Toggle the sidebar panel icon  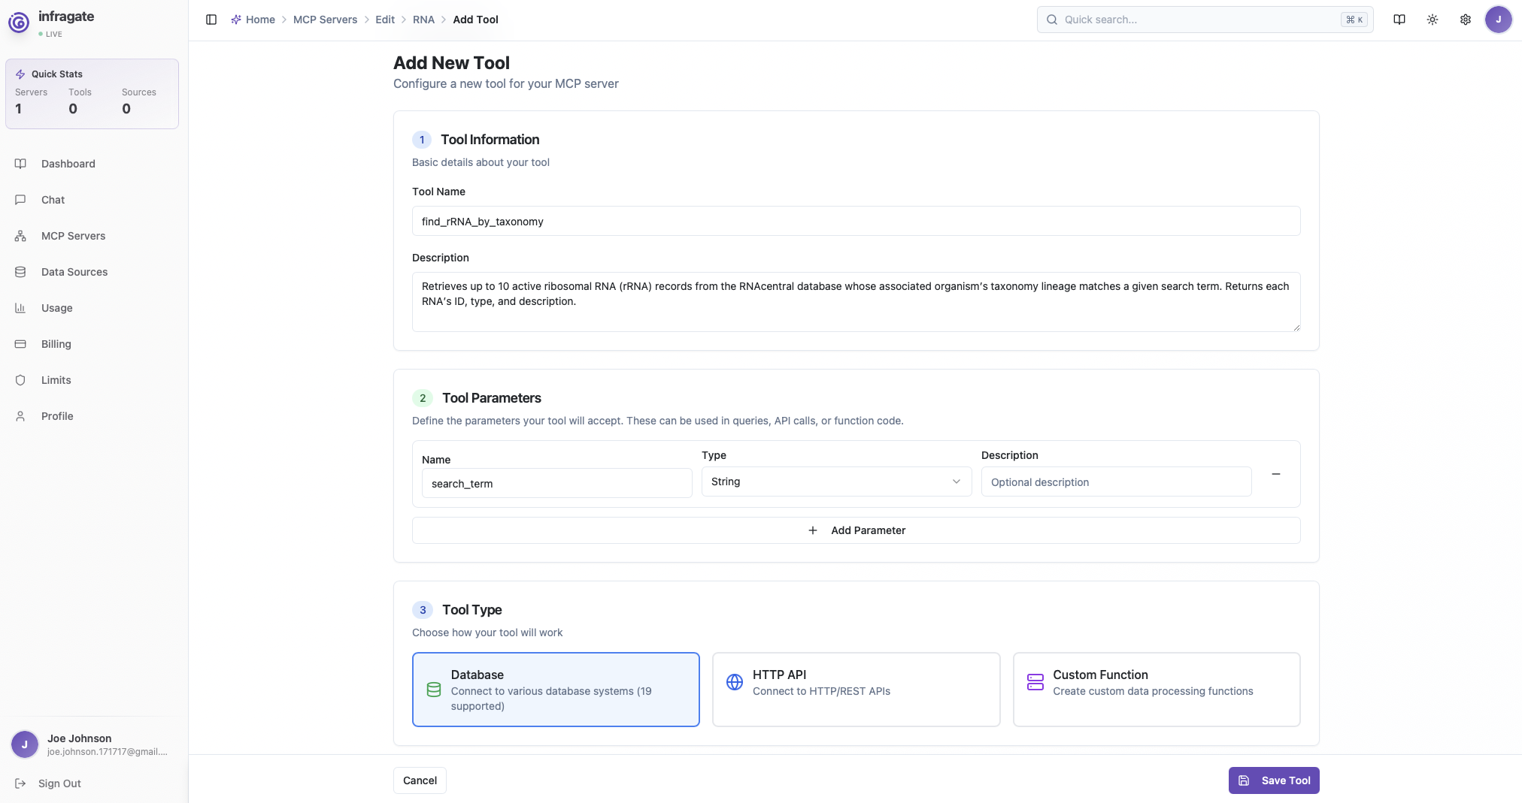point(211,20)
